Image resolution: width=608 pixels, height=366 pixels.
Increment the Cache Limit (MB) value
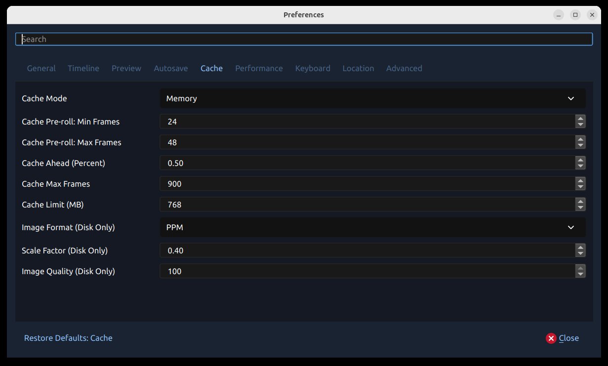(580, 202)
